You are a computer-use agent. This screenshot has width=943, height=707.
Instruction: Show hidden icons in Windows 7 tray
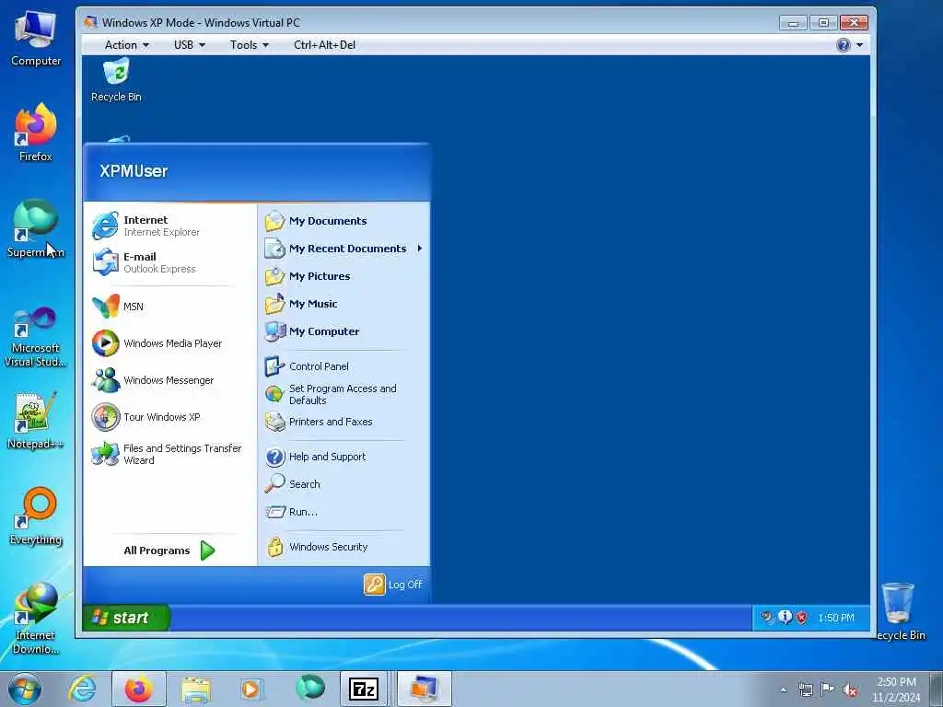coord(783,690)
